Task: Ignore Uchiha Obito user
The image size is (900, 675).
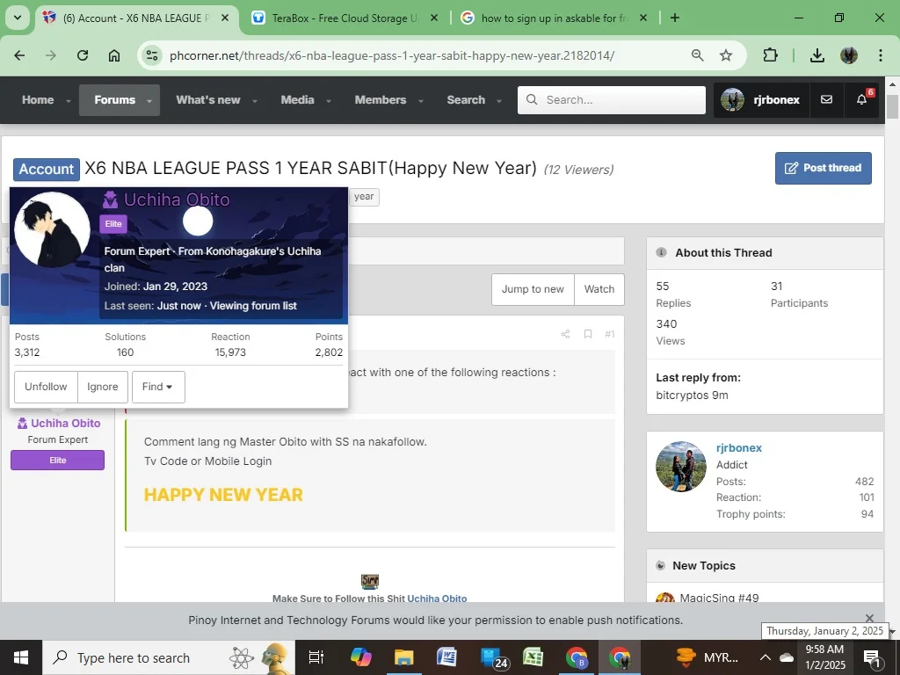Action: 103,387
